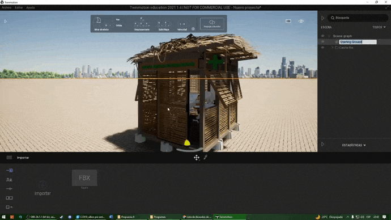Open the TODOS filter dropdown
The height and width of the screenshot is (220, 391).
379,27
